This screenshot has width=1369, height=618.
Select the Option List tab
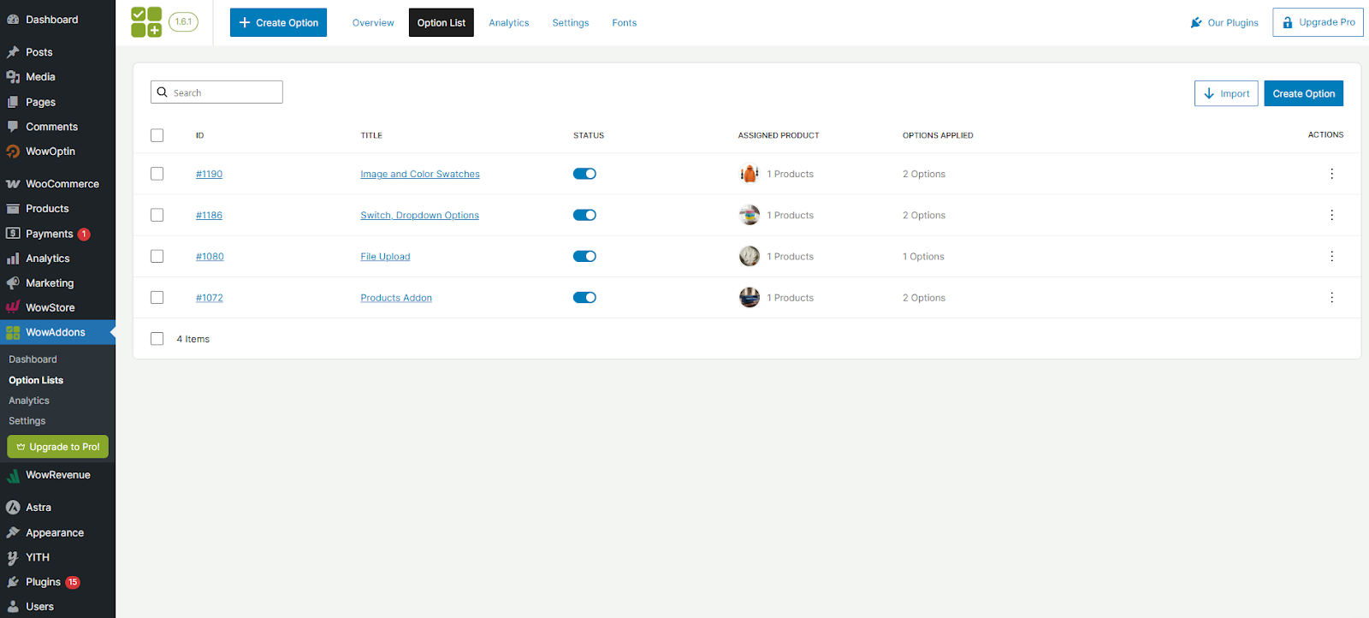442,22
